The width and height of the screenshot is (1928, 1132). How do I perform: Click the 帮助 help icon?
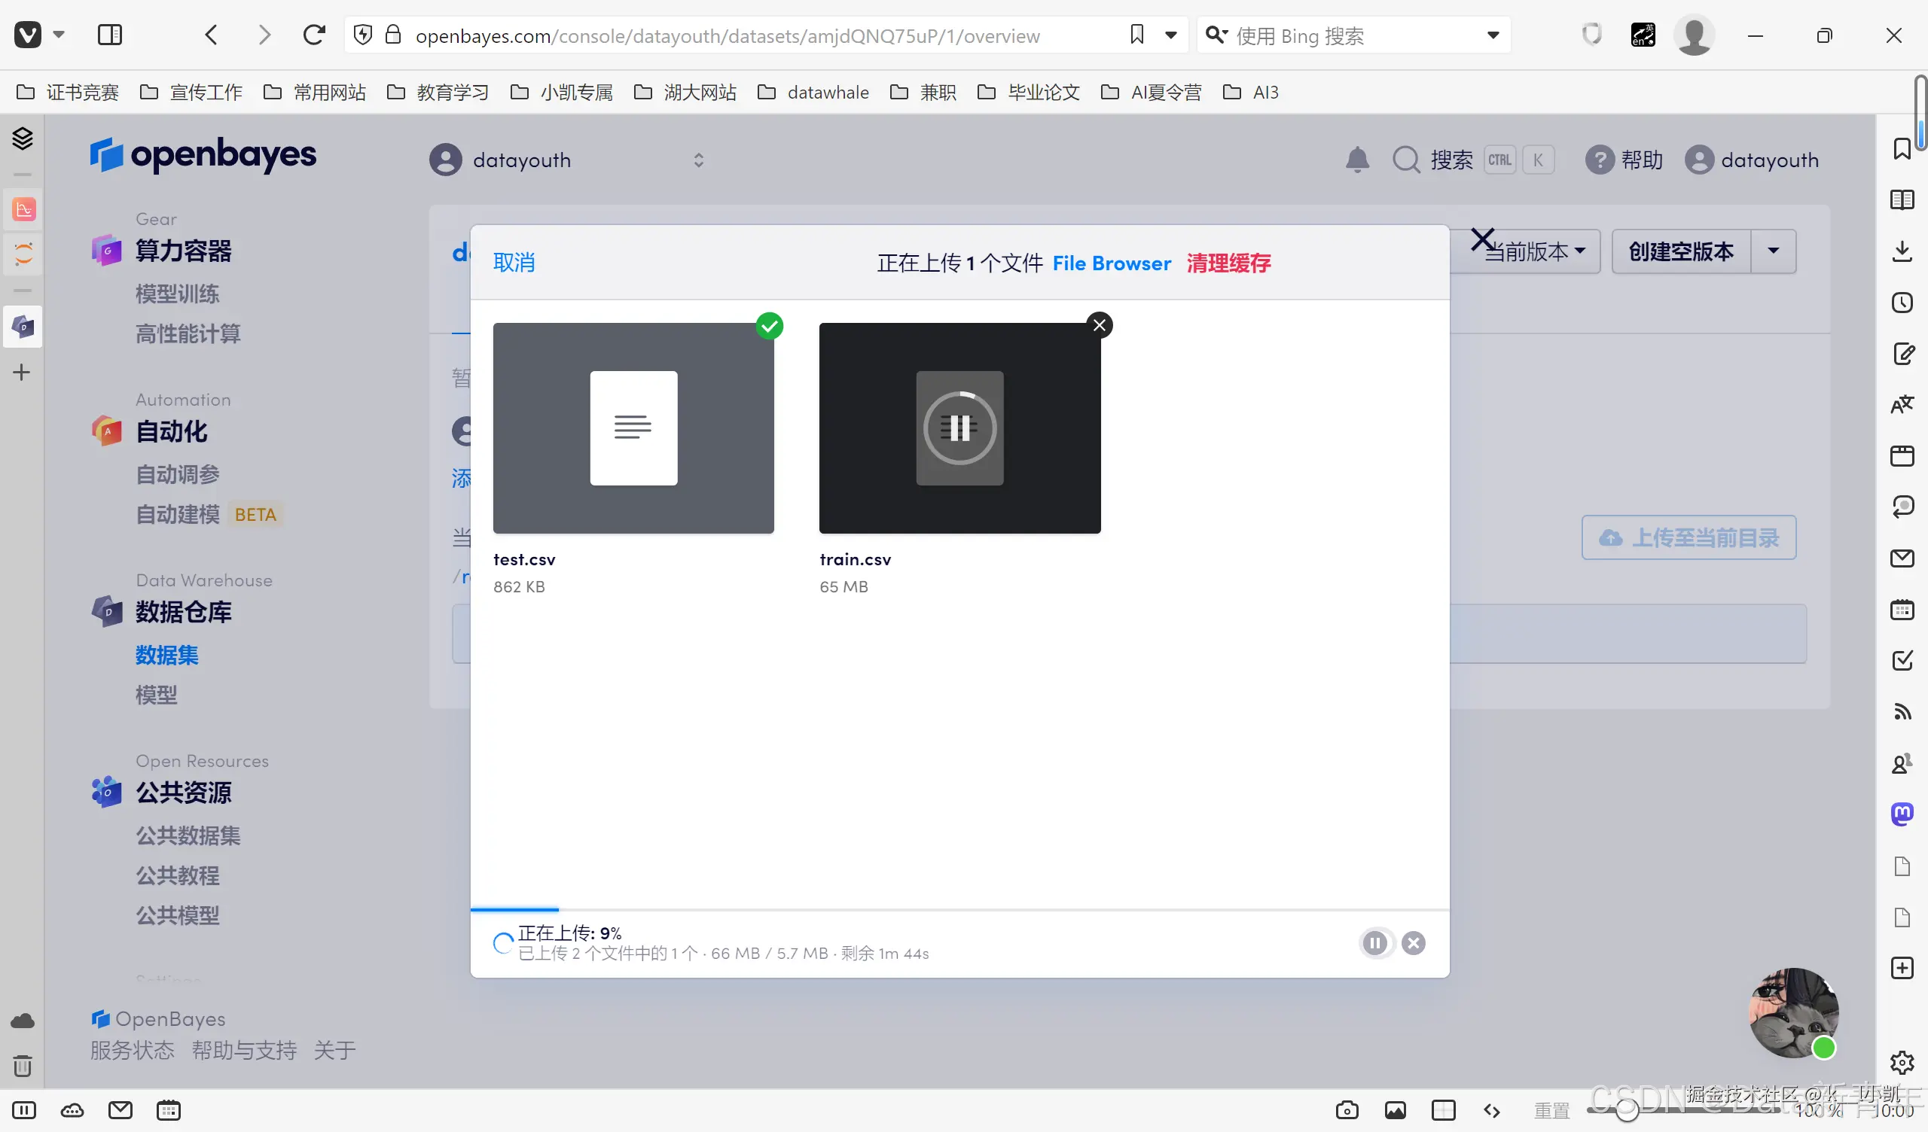point(1599,160)
